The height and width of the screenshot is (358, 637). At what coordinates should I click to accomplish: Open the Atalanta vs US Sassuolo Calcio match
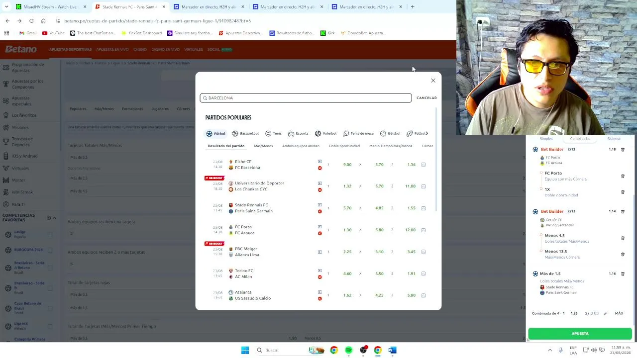253,295
